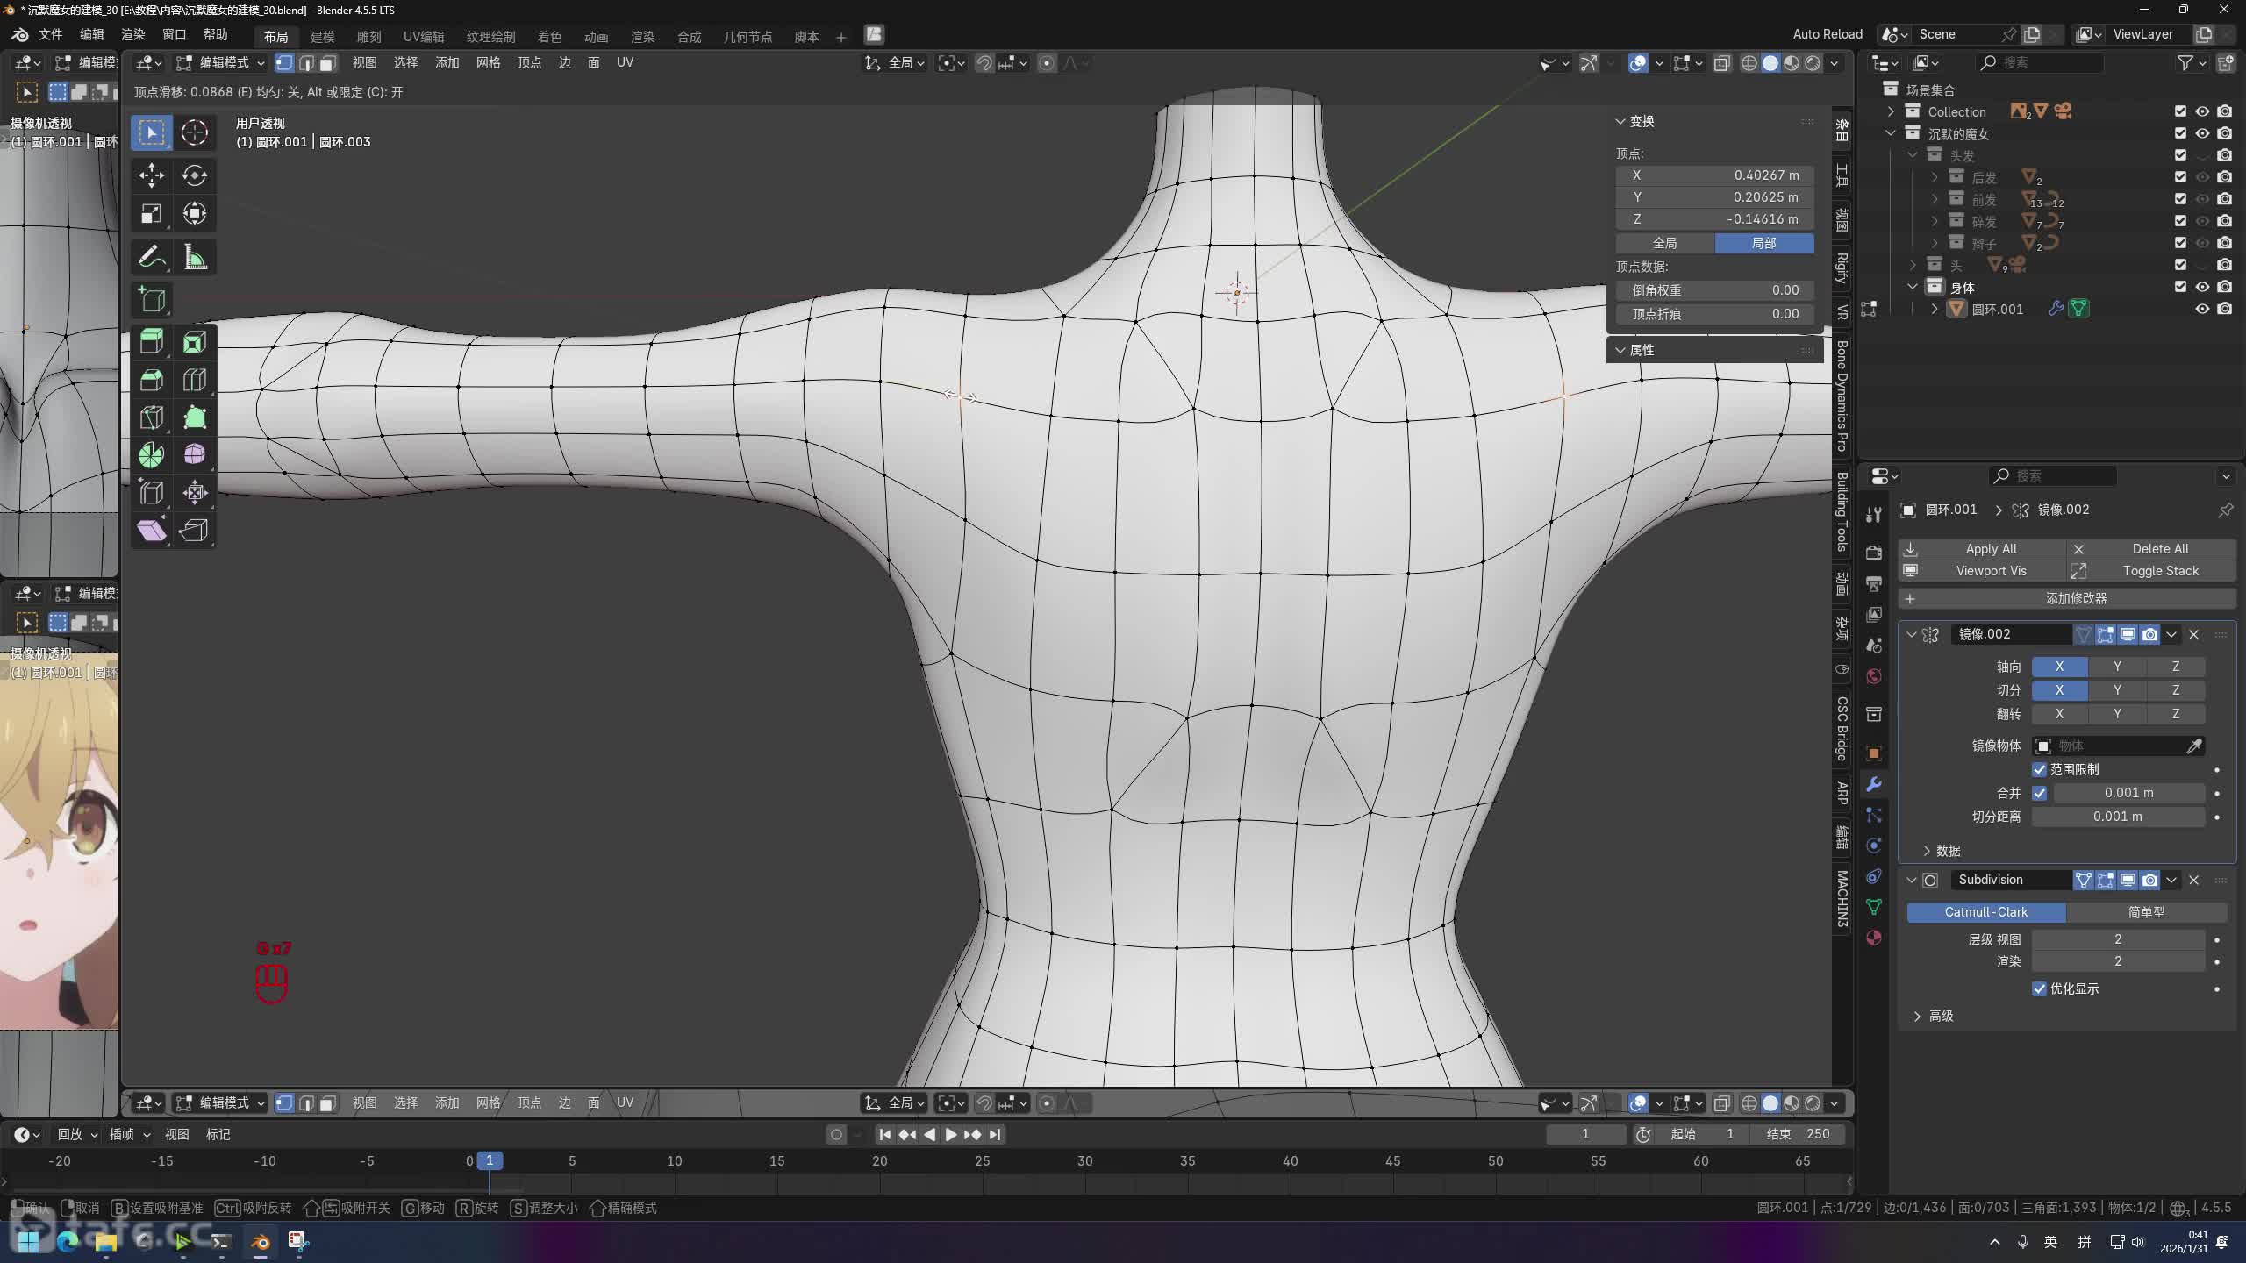Activate the Annotate pencil tool
Image resolution: width=2246 pixels, height=1263 pixels.
(x=151, y=257)
